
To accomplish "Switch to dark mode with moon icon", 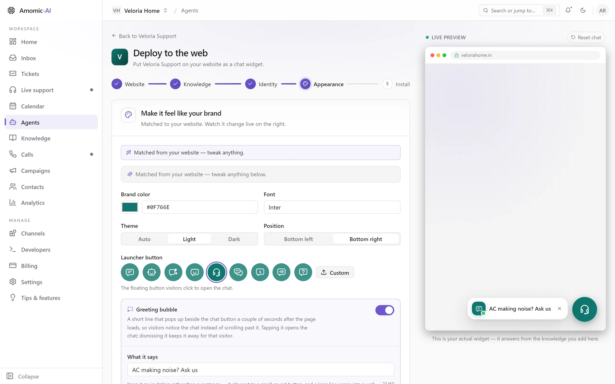I will coord(583,10).
